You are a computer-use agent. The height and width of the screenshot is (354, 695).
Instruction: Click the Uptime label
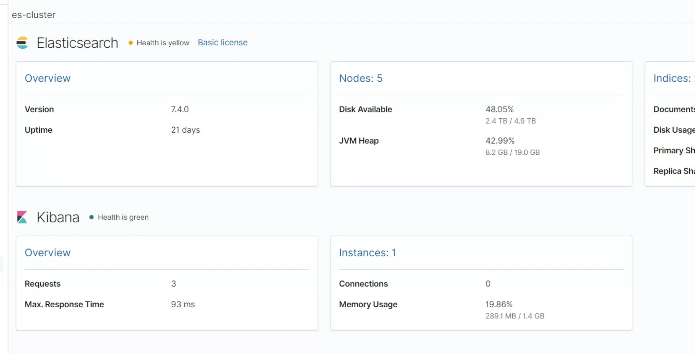tap(38, 130)
